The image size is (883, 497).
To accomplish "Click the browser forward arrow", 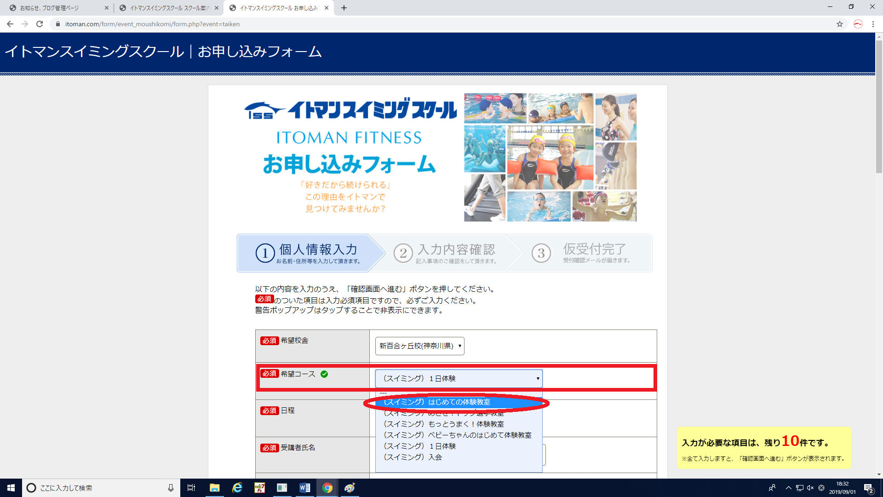I will (x=25, y=24).
